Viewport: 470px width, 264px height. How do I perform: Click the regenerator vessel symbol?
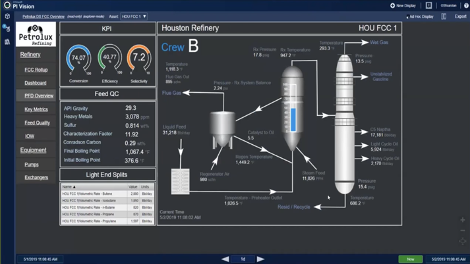click(222, 130)
